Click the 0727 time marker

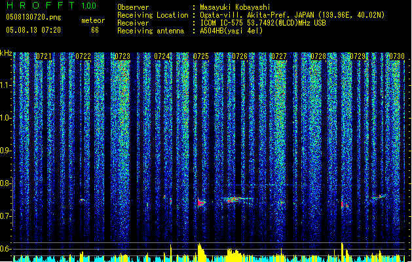pos(279,56)
